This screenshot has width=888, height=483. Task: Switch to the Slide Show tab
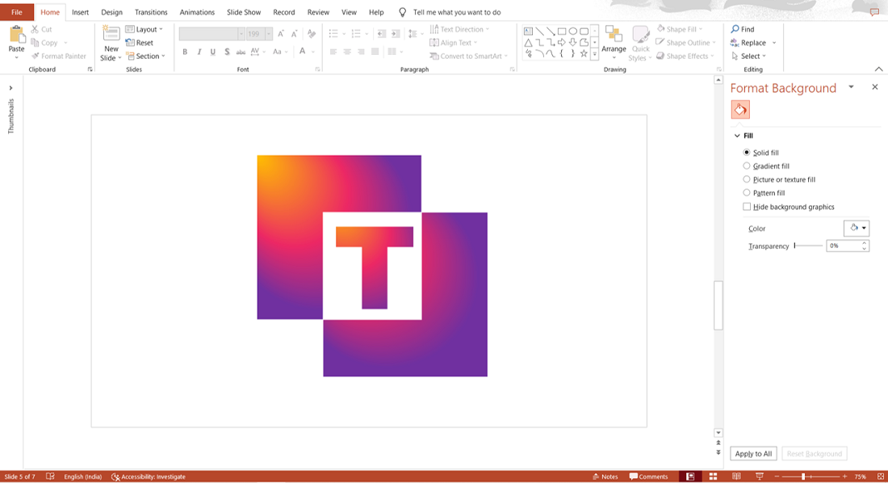coord(244,12)
